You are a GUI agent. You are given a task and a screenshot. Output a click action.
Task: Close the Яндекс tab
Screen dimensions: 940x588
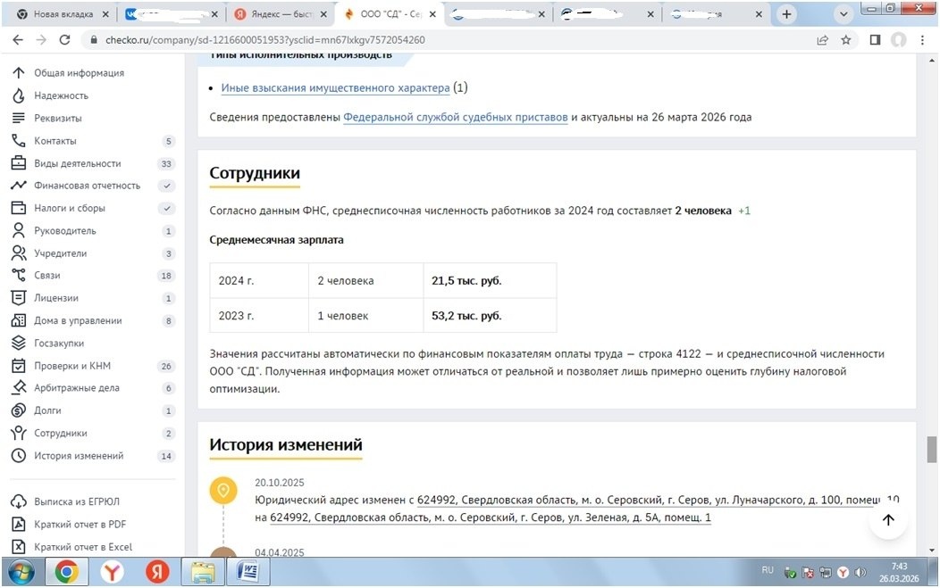point(323,13)
